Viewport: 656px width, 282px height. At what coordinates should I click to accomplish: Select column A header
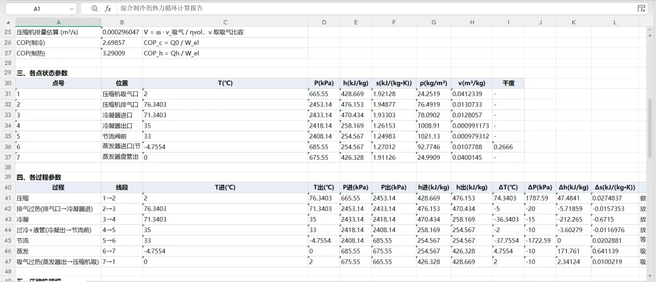58,22
